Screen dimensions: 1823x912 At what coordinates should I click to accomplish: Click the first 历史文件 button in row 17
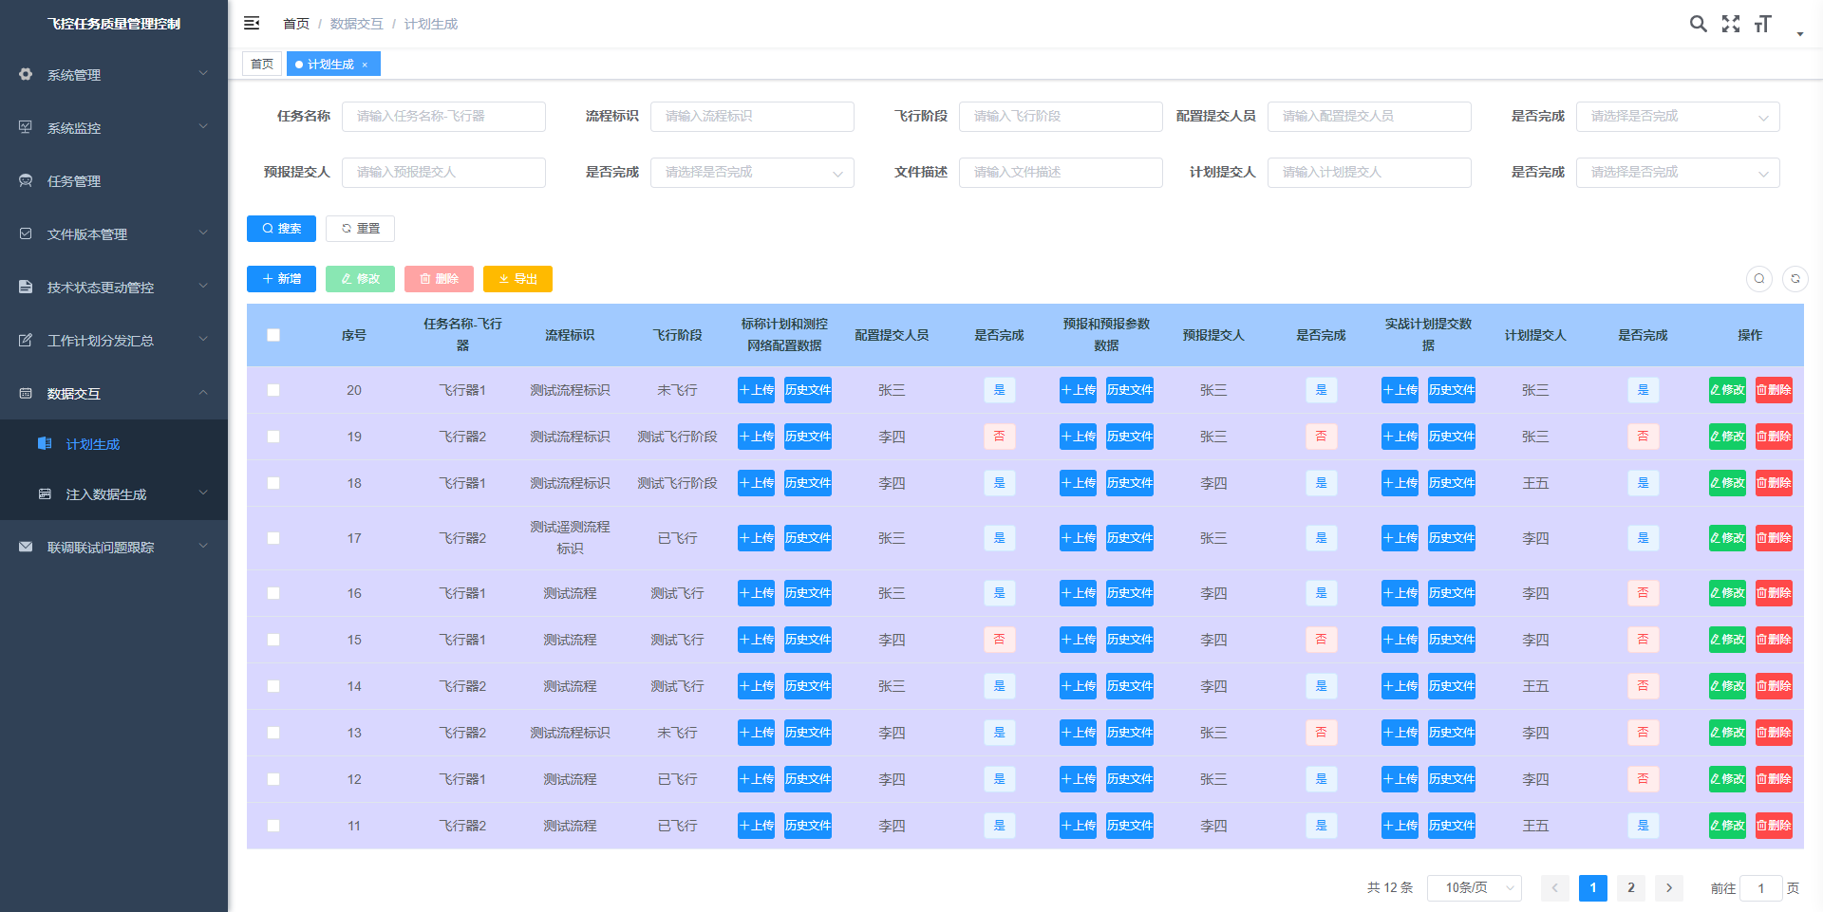(x=808, y=538)
